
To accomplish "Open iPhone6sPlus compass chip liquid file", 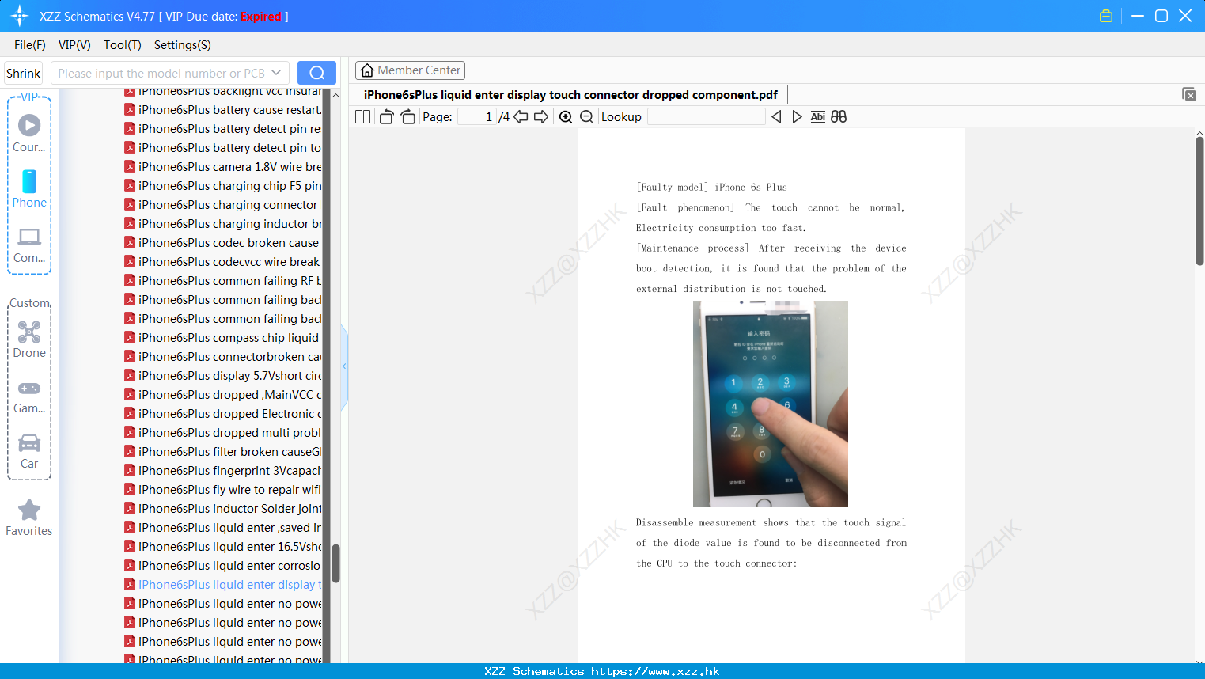I will click(223, 338).
